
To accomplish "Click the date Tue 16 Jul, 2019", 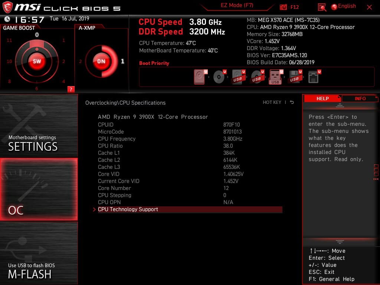I will click(x=69, y=19).
